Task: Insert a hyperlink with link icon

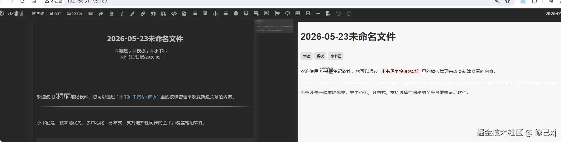Action: (143, 13)
